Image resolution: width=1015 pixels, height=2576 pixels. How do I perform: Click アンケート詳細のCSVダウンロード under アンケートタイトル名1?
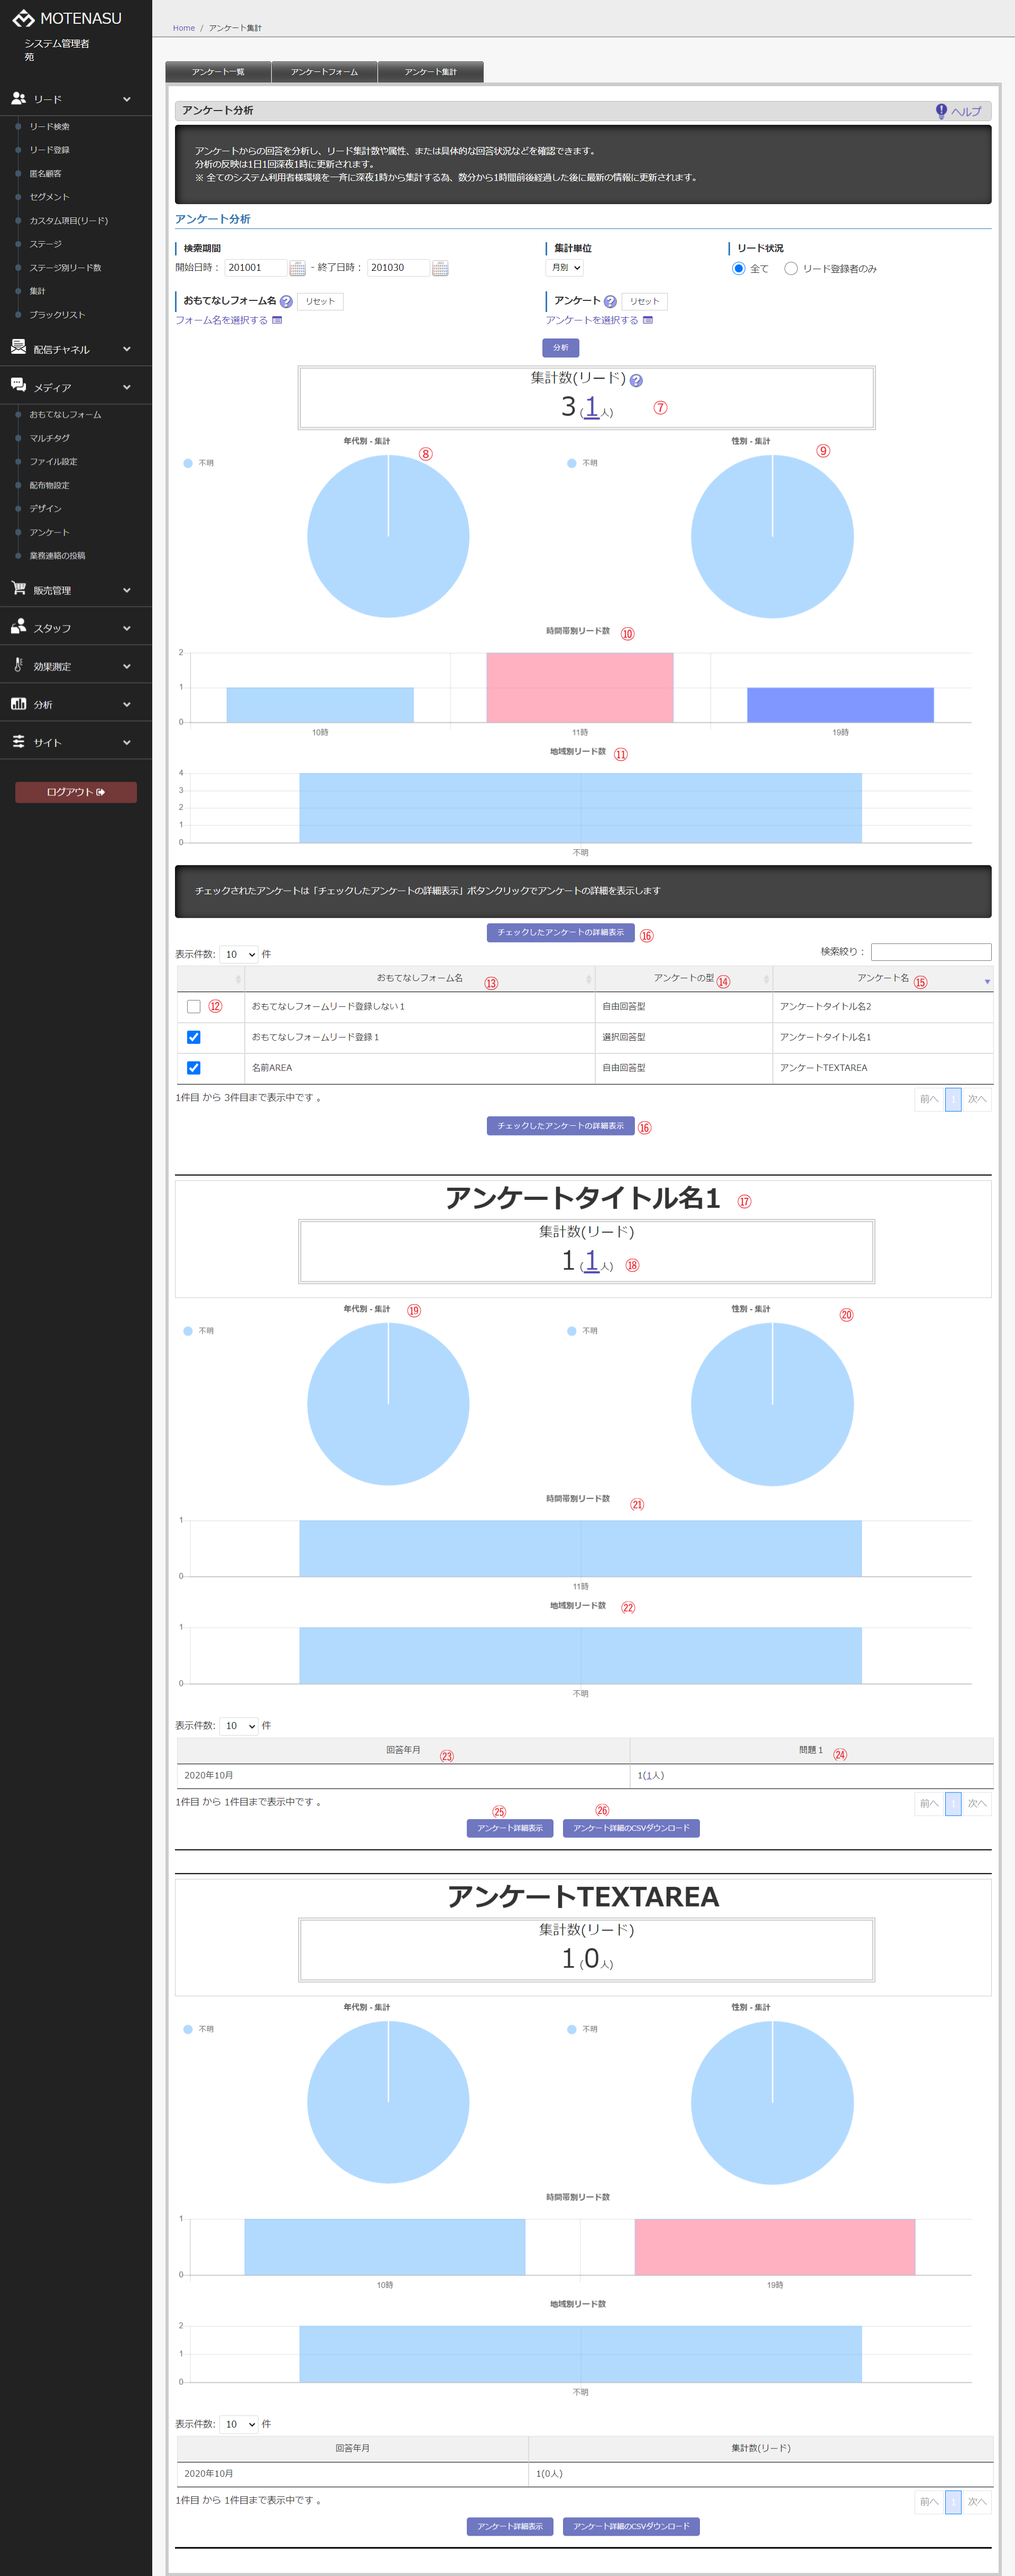[x=631, y=1828]
